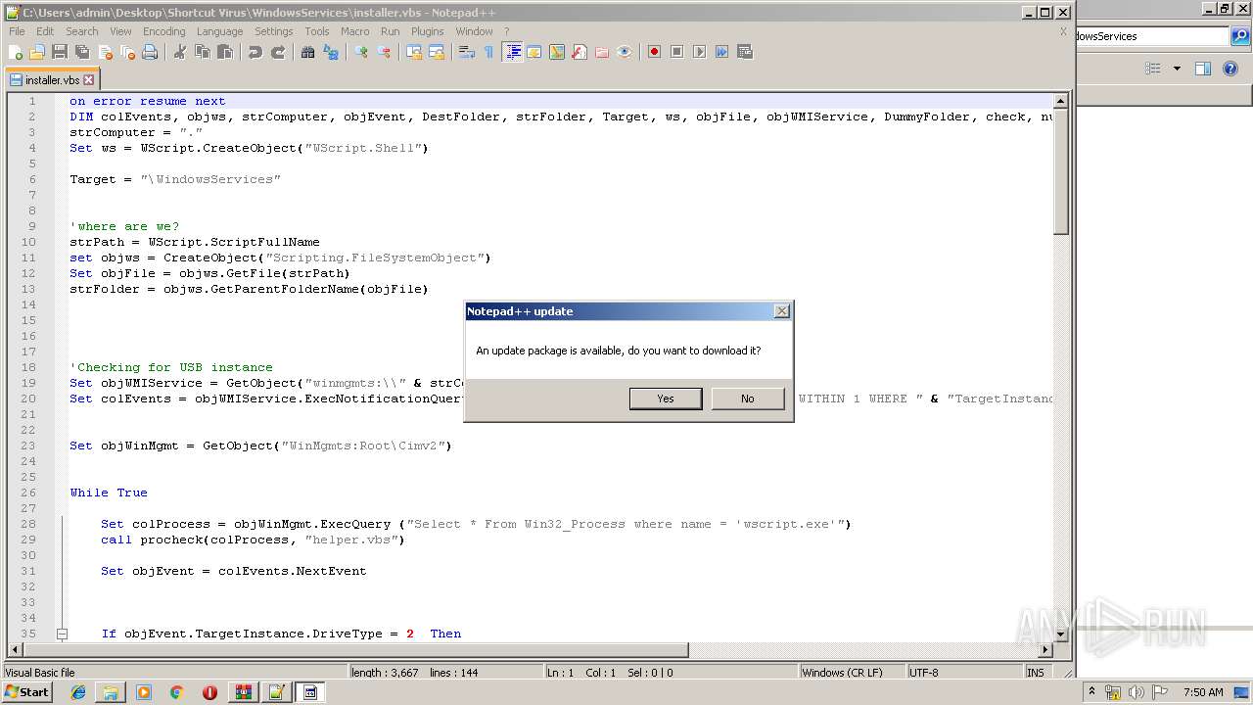Open the Windows Start button
Image resolution: width=1253 pixels, height=705 pixels.
[27, 692]
